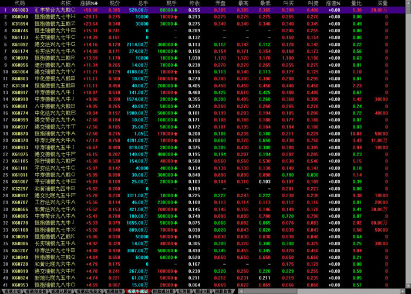Click the active 香港牛熊证 tab

tap(138, 290)
